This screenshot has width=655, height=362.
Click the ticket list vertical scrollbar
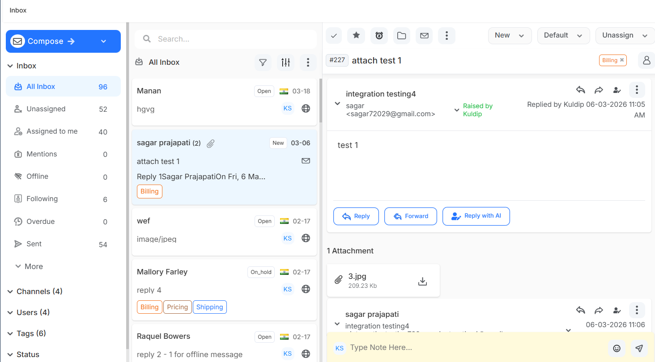point(320,100)
